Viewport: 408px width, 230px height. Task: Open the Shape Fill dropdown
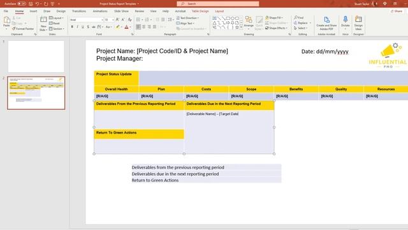point(275,18)
